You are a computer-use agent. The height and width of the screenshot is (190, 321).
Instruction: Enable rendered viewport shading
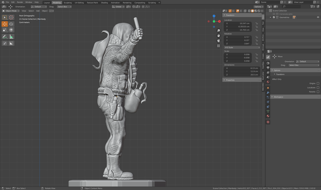pyautogui.click(x=259, y=11)
